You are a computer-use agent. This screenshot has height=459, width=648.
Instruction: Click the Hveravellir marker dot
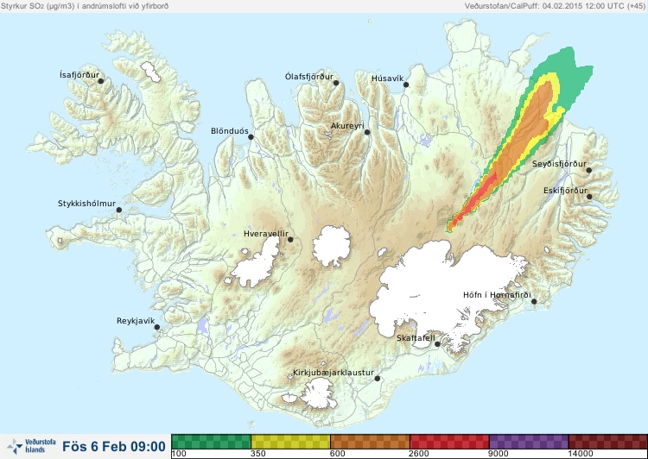coord(290,239)
